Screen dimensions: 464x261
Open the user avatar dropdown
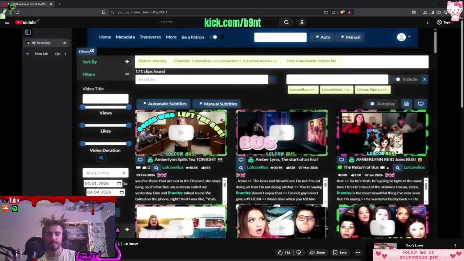(403, 37)
